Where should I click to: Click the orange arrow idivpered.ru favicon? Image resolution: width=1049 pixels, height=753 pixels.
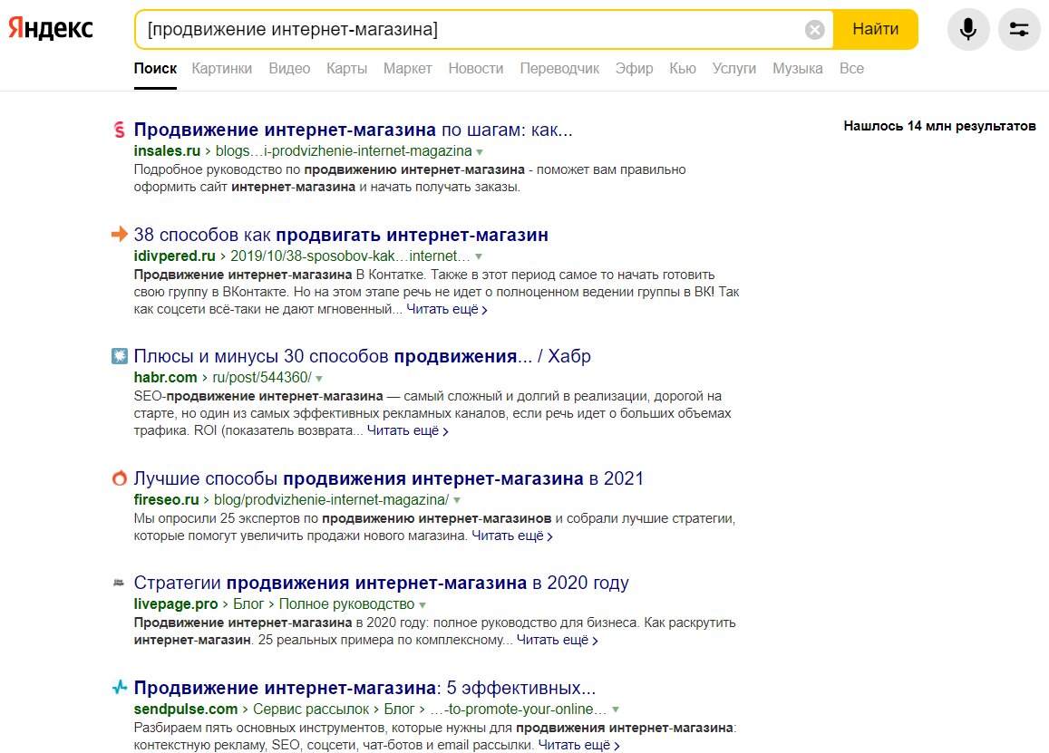119,234
